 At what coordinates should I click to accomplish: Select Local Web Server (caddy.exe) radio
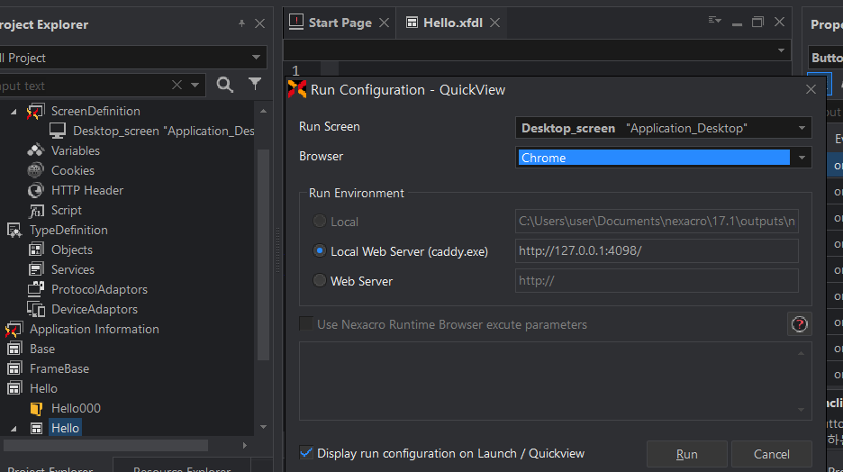coord(320,250)
